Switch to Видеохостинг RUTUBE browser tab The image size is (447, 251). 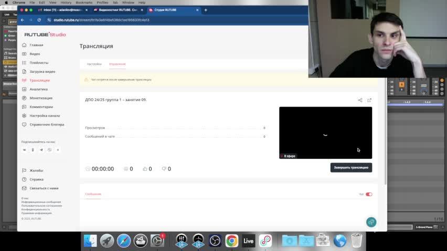pyautogui.click(x=118, y=10)
